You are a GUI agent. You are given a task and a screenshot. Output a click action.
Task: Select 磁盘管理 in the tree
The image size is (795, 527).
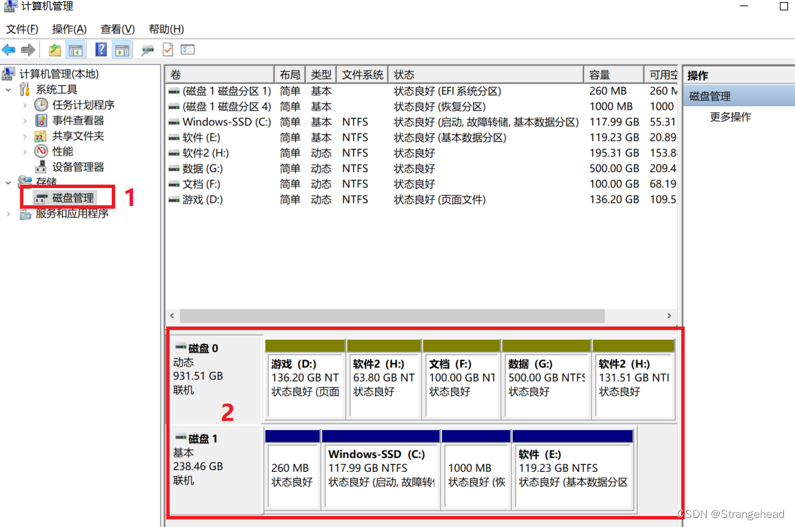point(73,198)
